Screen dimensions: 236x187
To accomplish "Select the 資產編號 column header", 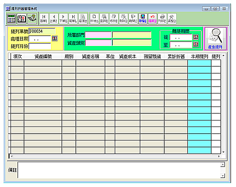I will pyautogui.click(x=43, y=56).
